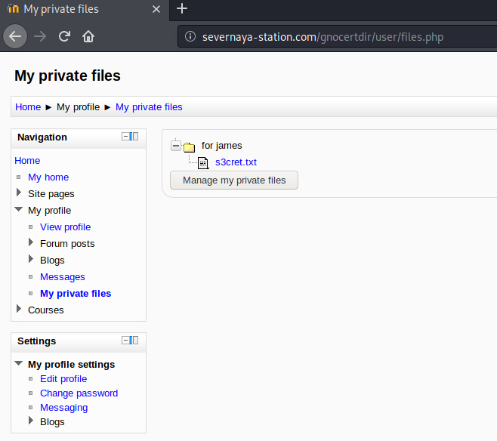This screenshot has width=497, height=441.
Task: Expand Forum posts under My profile
Action: 31,243
